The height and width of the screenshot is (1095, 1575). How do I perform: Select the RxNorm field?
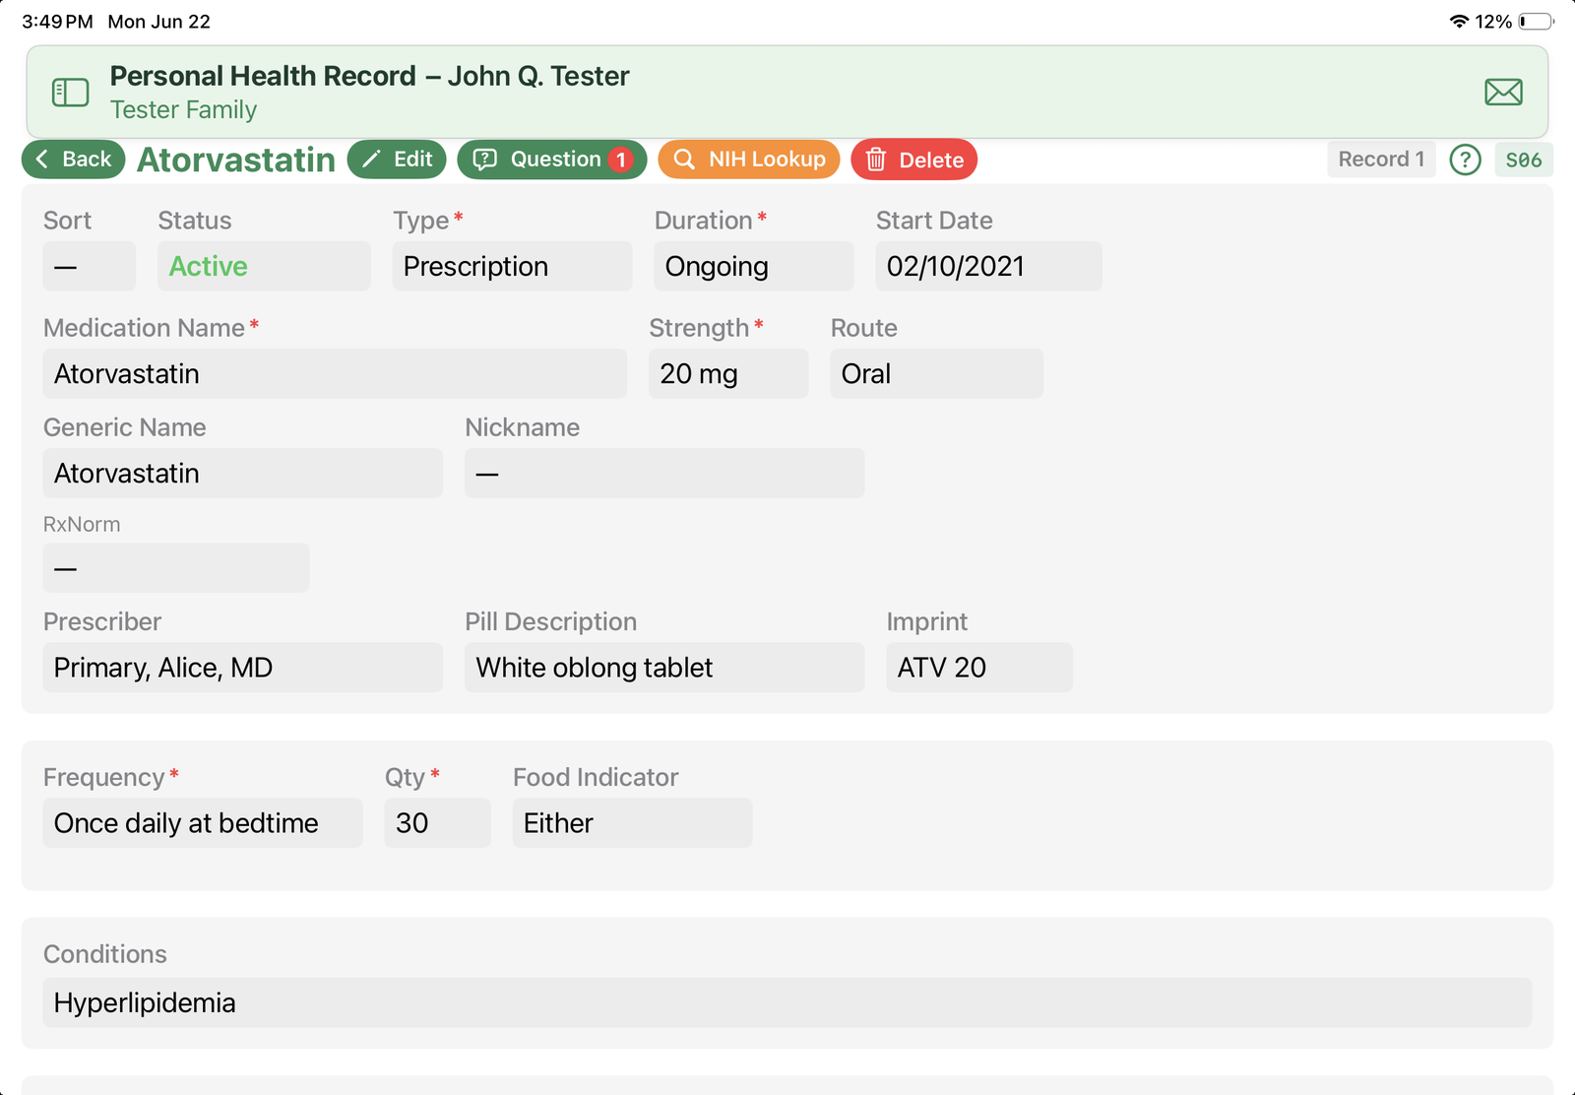pyautogui.click(x=175, y=568)
